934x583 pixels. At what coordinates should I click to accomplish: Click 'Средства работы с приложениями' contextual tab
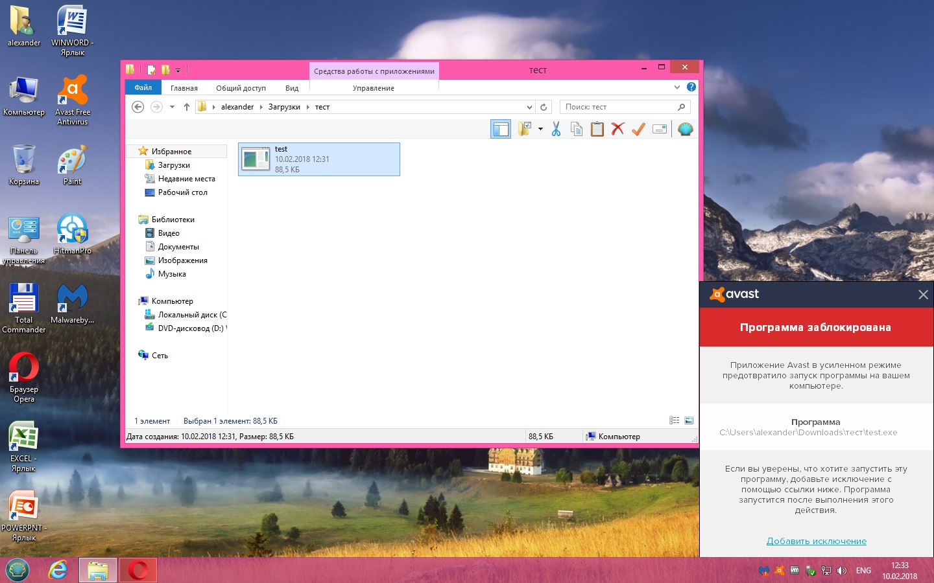pos(374,71)
